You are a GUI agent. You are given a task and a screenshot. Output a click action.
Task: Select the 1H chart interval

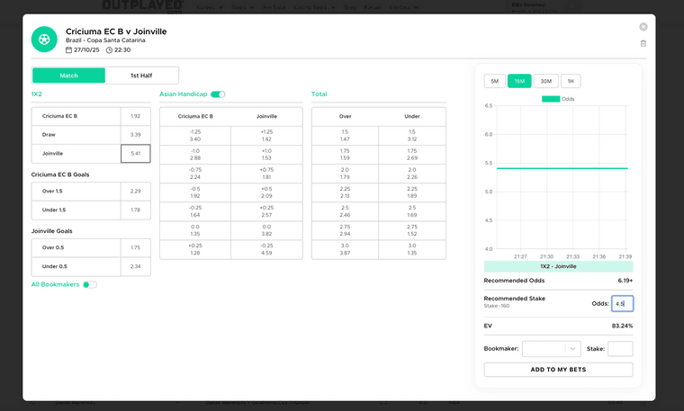[x=571, y=81]
